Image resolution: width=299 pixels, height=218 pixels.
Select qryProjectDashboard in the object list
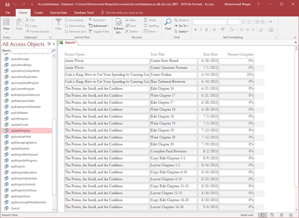pos(24,154)
